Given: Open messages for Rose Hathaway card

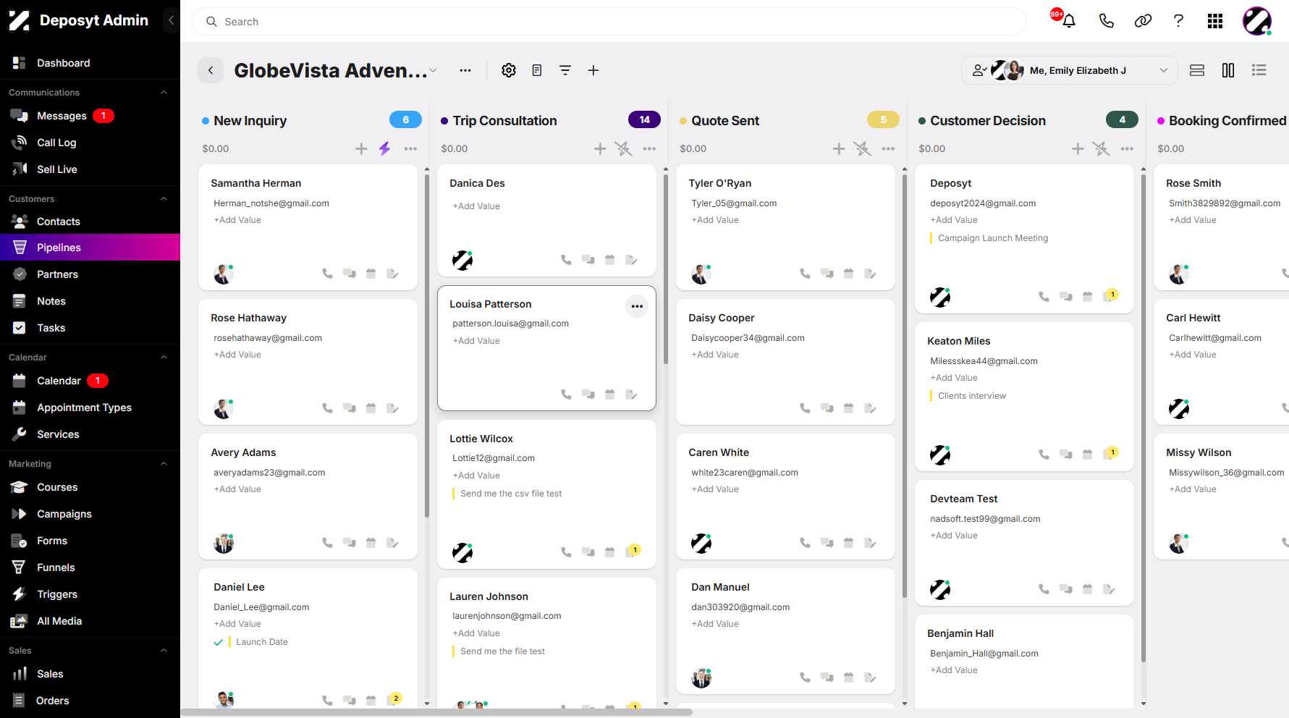Looking at the screenshot, I should (349, 408).
